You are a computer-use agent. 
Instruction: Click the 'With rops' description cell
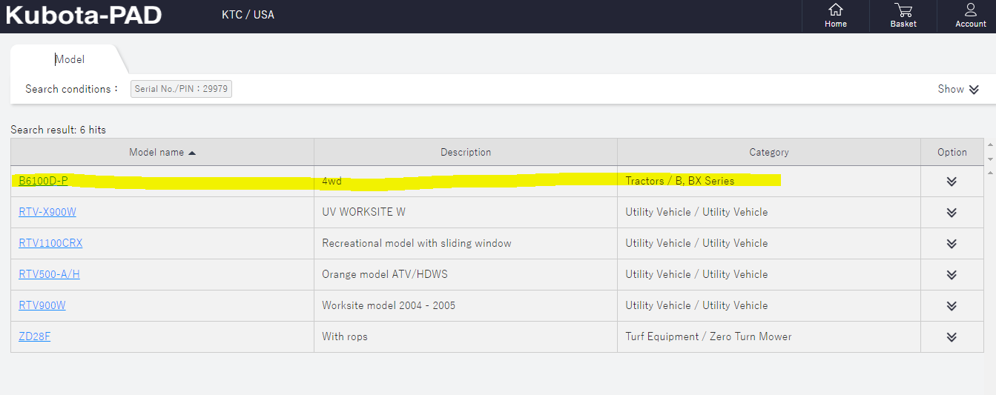(466, 336)
